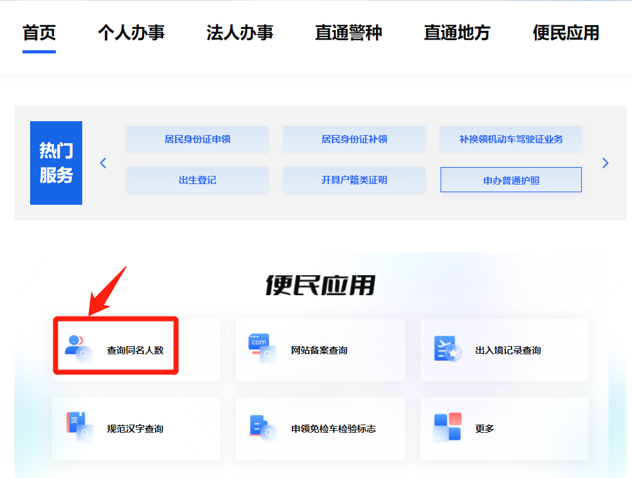The width and height of the screenshot is (632, 478).
Task: Click the 规范汉字查询 book icon
Action: [x=78, y=427]
